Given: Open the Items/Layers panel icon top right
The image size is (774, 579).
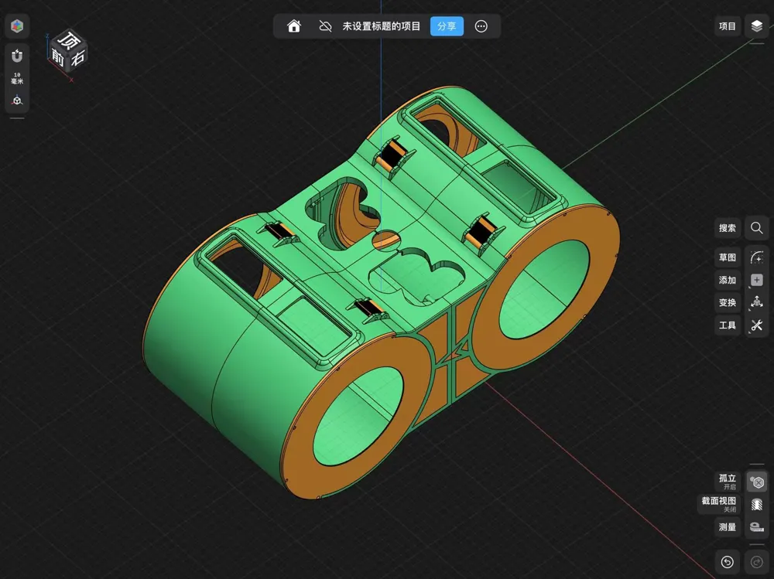Looking at the screenshot, I should coord(756,26).
